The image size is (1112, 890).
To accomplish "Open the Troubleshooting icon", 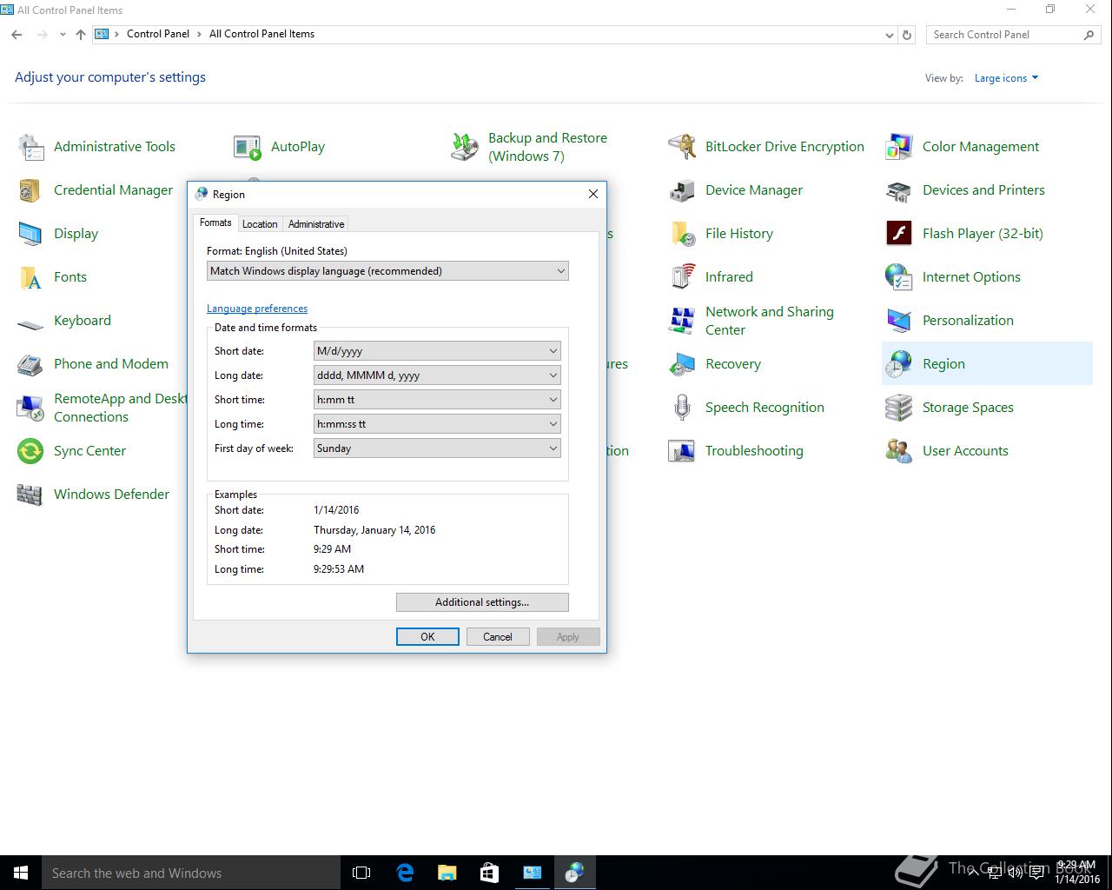I will coord(682,451).
